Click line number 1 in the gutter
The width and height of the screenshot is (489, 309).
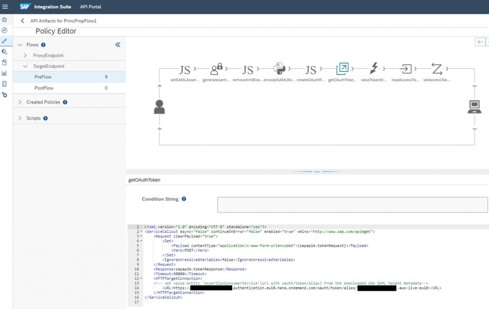point(138,227)
